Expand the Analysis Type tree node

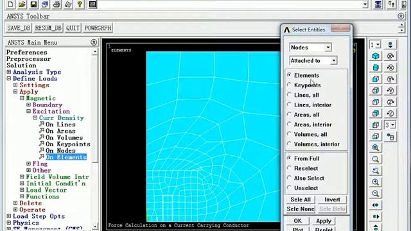(9, 72)
